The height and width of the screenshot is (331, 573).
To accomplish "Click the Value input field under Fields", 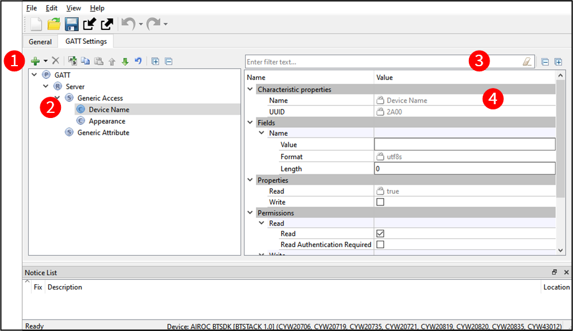I will tap(464, 144).
